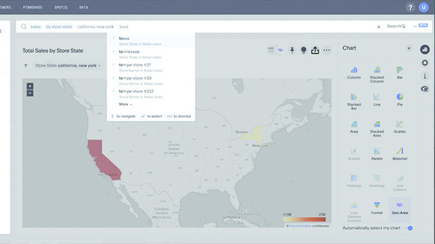Open the chart settings gear icon
Image resolution: width=435 pixels, height=244 pixels.
point(425,63)
